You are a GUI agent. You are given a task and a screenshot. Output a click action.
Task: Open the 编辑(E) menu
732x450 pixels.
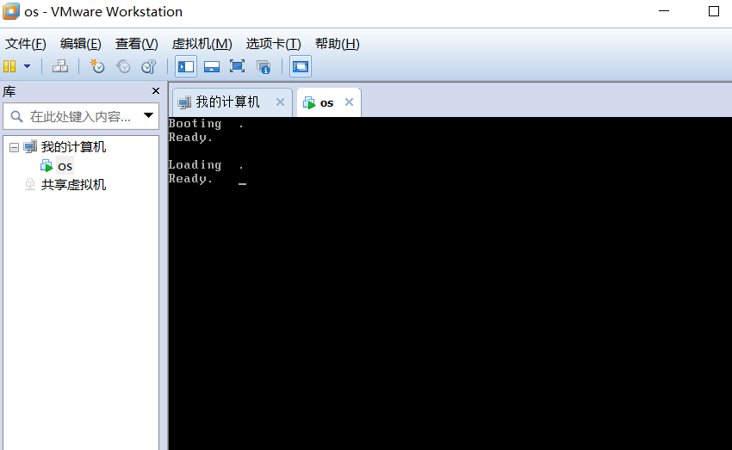[80, 44]
